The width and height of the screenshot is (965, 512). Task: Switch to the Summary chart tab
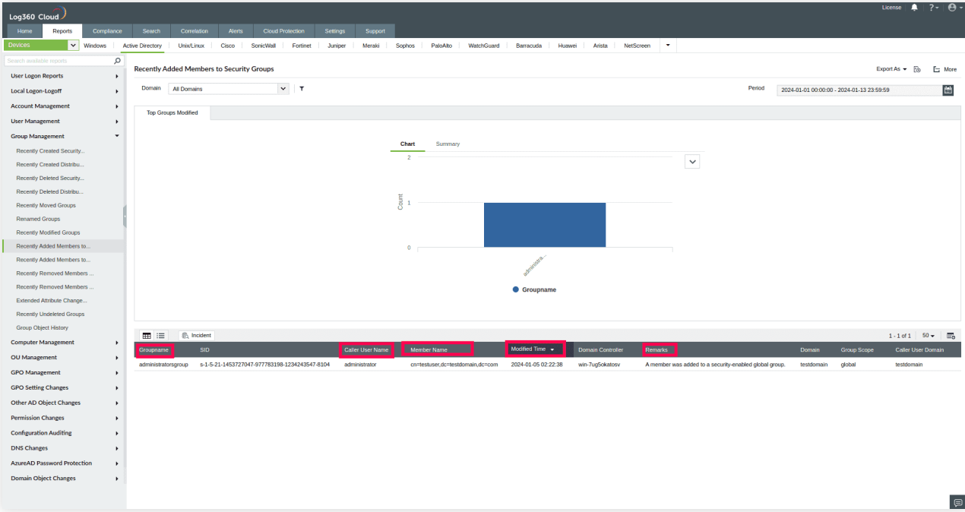pos(448,144)
